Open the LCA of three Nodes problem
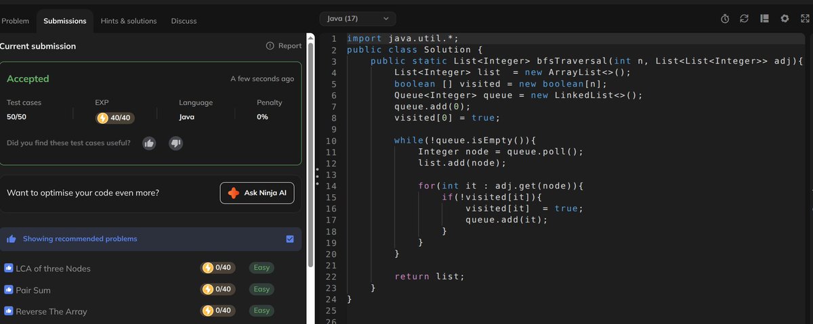813x324 pixels. [x=53, y=269]
